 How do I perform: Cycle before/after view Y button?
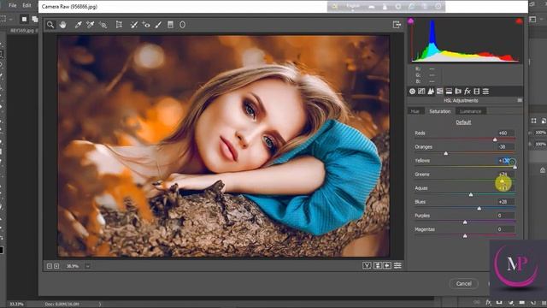(367, 266)
